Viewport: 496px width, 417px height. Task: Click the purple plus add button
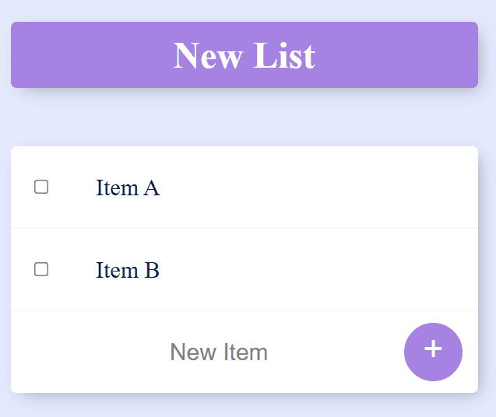[433, 352]
